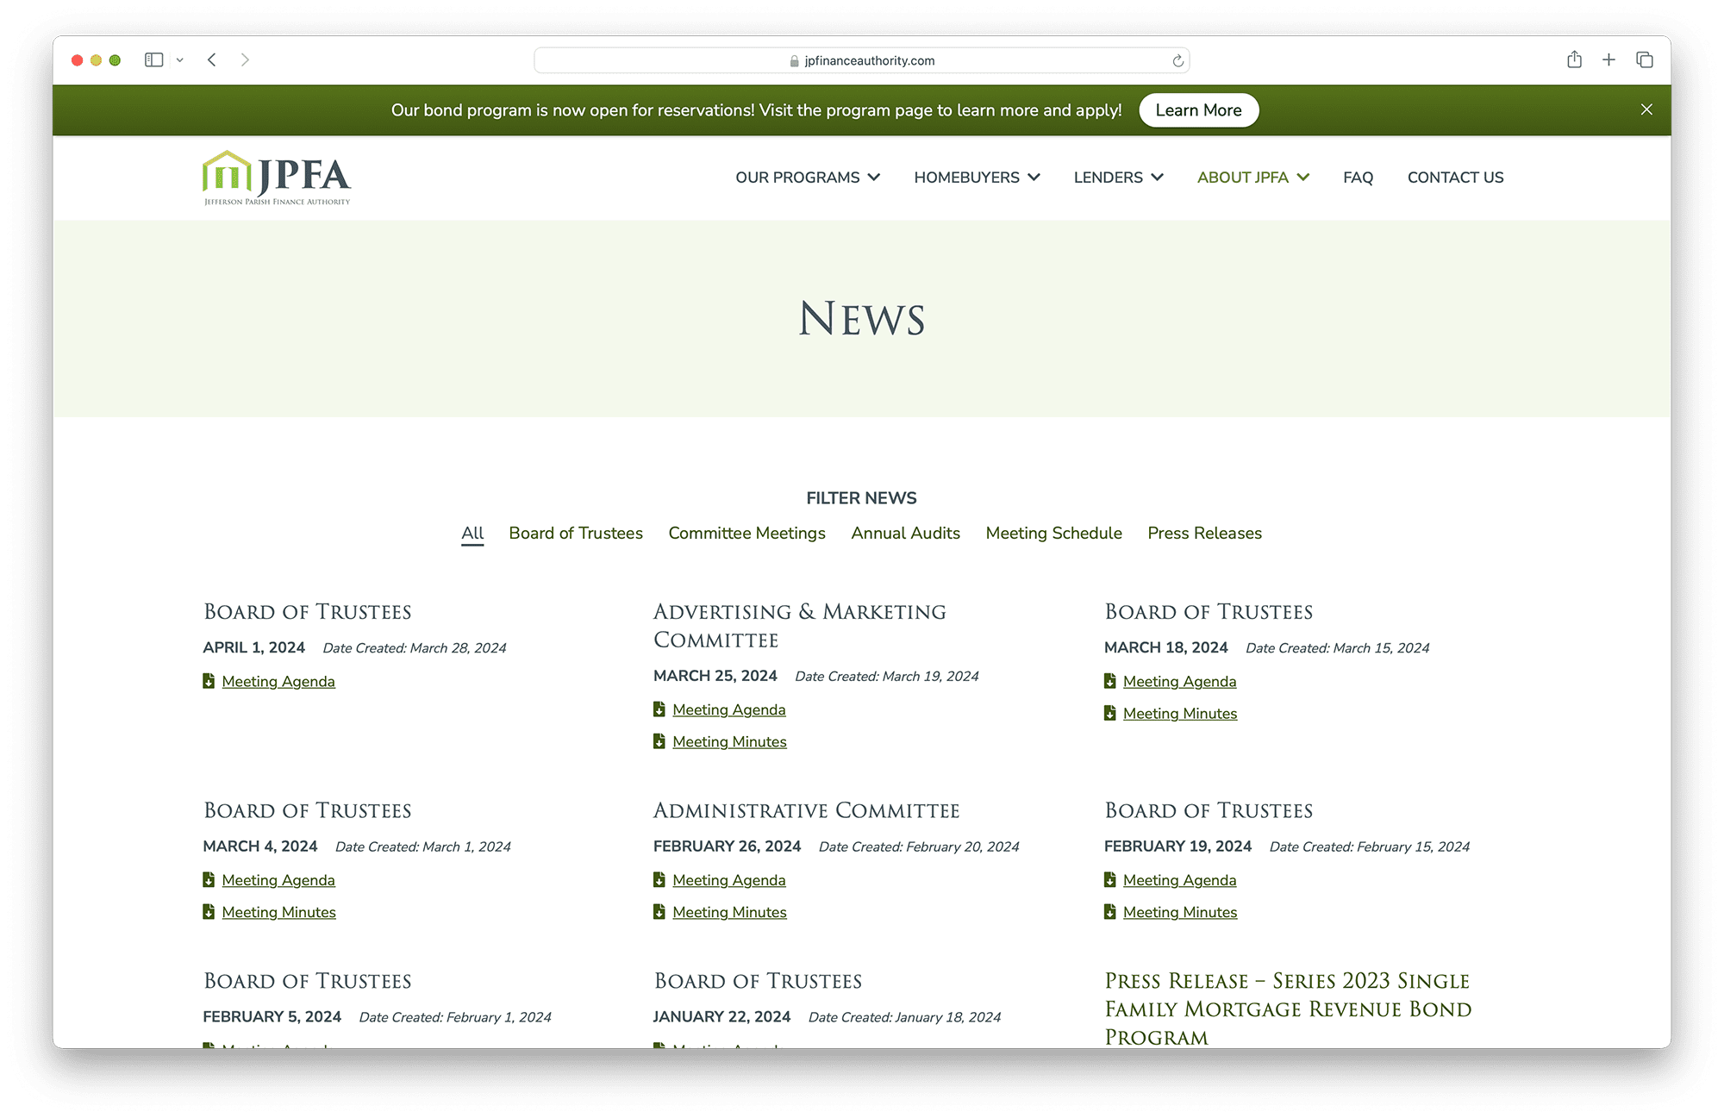Toggle the Safari sidebar icon

coord(153,59)
